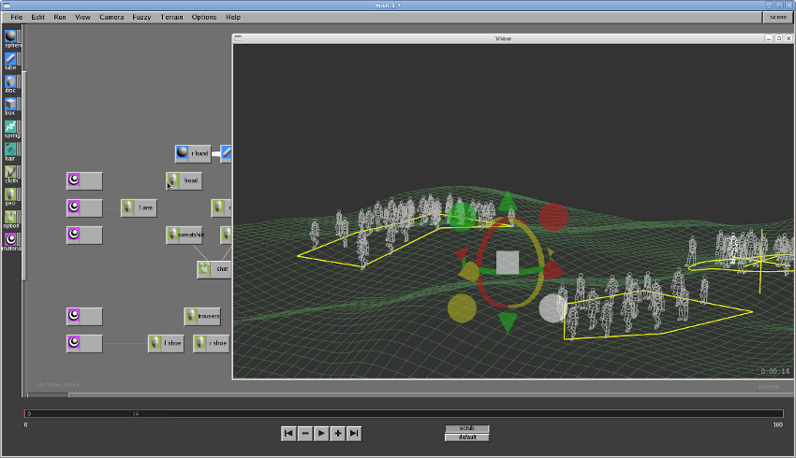Select the material tool in the palette

[x=11, y=240]
